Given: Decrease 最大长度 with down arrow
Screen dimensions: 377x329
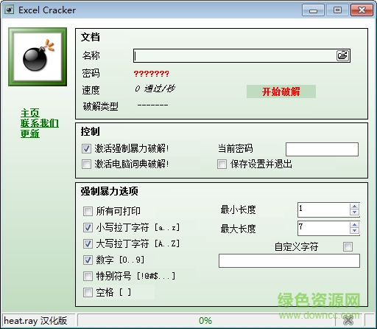Looking at the screenshot, I should click(x=354, y=231).
